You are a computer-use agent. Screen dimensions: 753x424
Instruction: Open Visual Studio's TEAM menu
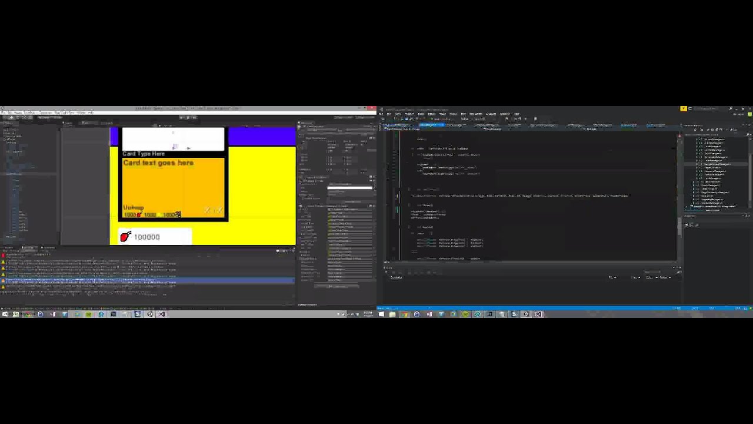(x=442, y=114)
